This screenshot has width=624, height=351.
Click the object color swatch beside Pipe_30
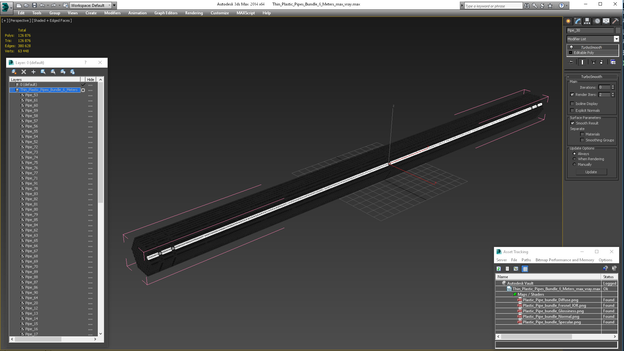point(617,30)
